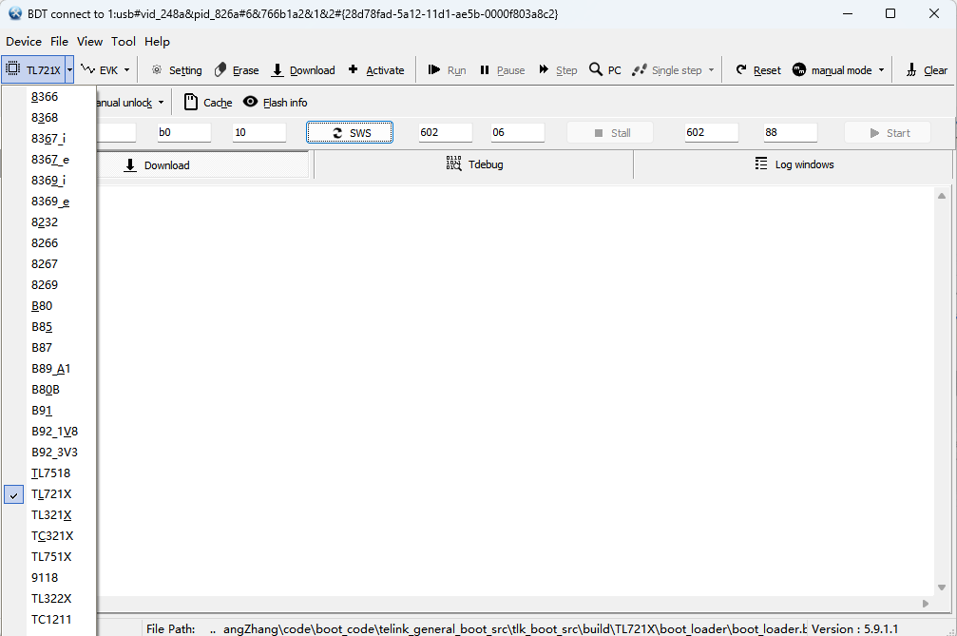957x636 pixels.
Task: Click the toolbar Download arrow icon
Action: 278,70
